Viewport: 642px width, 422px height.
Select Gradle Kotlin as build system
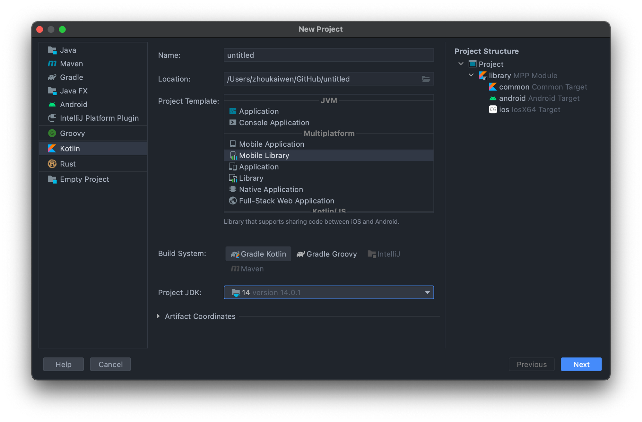(258, 254)
